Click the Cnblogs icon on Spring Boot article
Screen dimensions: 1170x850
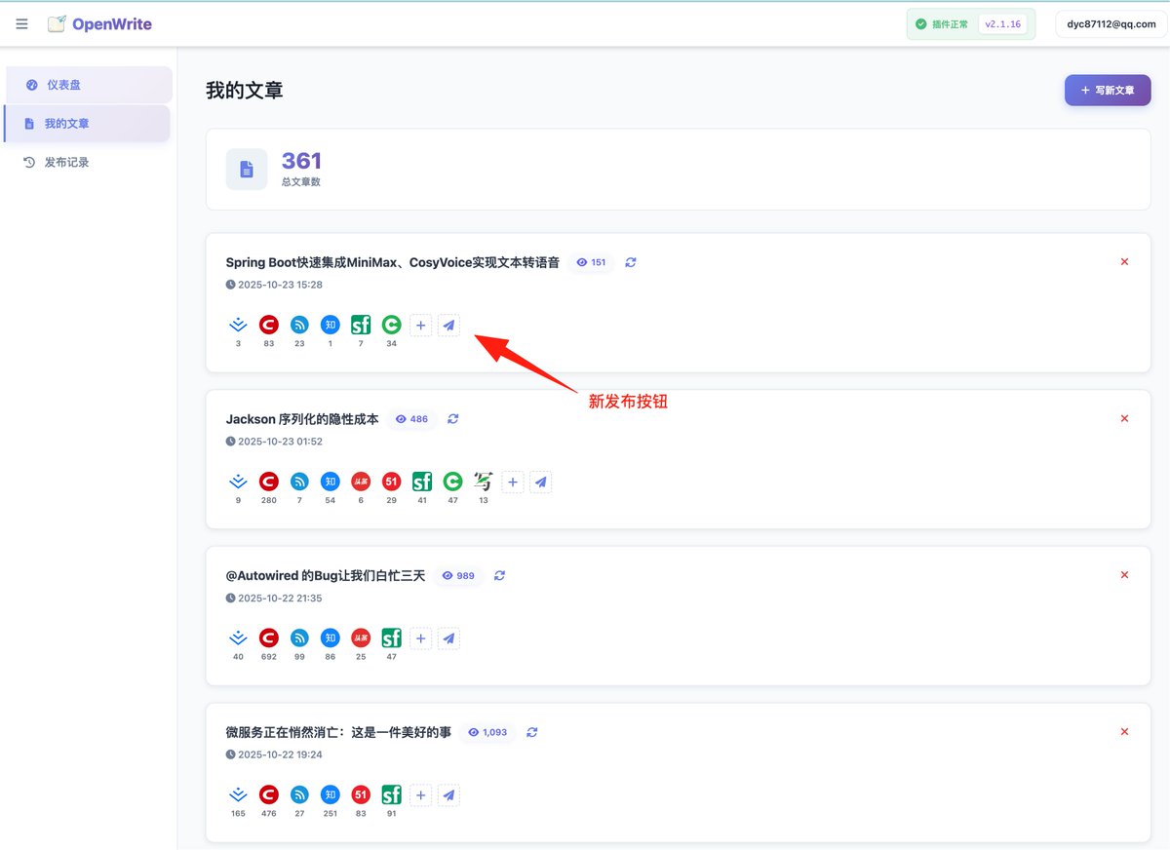tap(299, 326)
